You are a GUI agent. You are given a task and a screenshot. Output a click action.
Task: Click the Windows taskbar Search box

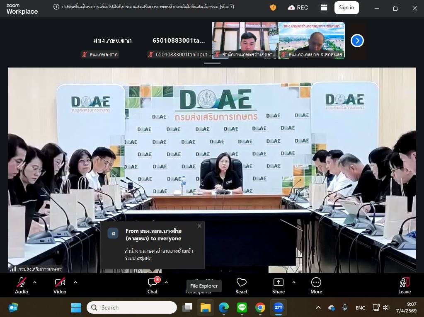click(x=132, y=307)
